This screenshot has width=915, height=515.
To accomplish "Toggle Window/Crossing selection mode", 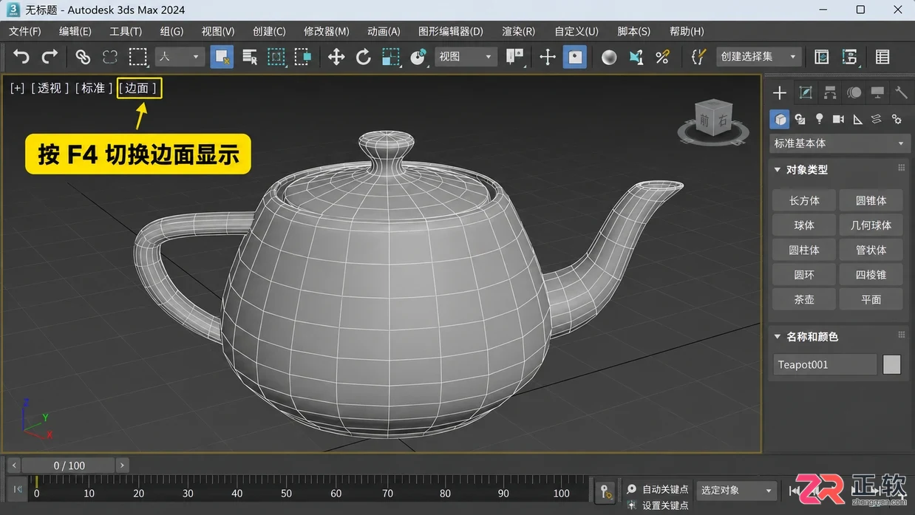I will point(303,57).
